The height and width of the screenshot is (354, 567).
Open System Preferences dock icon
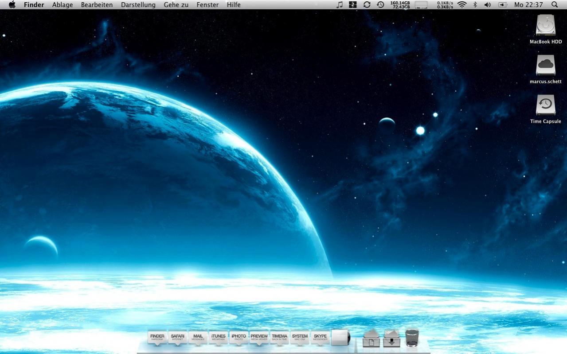(300, 338)
